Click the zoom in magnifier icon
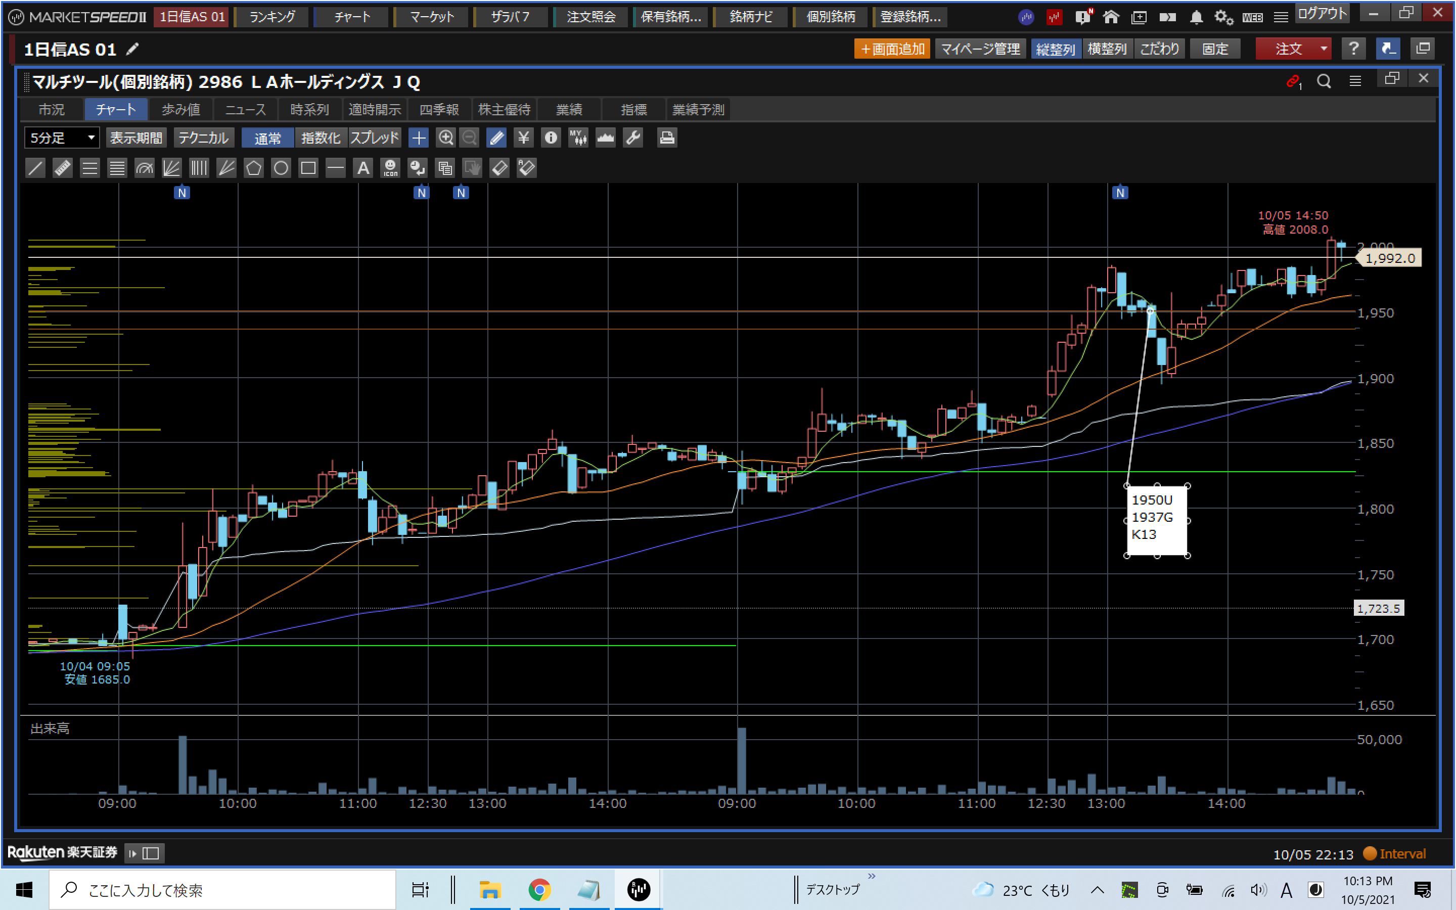This screenshot has width=1456, height=910. click(445, 138)
